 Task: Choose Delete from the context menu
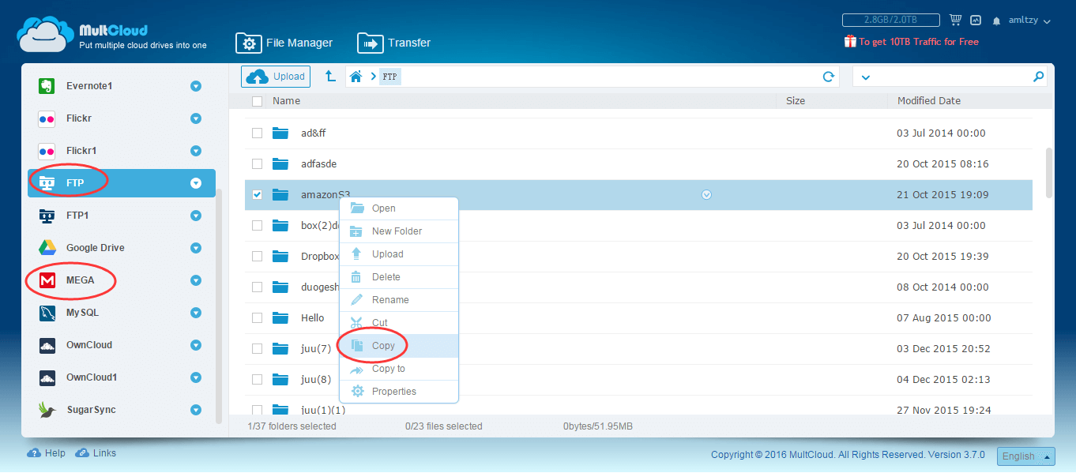click(x=399, y=277)
